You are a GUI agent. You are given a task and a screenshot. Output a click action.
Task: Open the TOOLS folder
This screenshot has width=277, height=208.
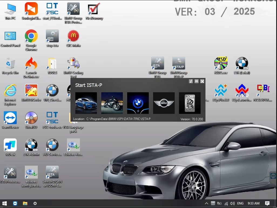[52, 66]
